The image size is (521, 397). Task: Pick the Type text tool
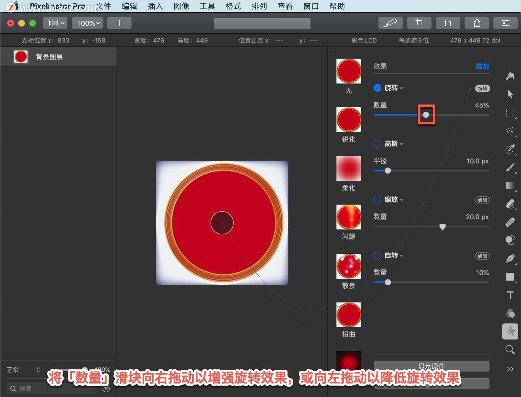tap(510, 295)
